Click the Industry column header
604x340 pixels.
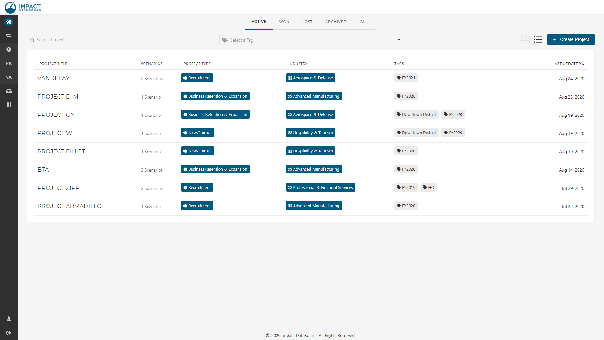pyautogui.click(x=298, y=64)
